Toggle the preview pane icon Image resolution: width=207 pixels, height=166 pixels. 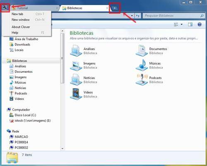[190, 24]
